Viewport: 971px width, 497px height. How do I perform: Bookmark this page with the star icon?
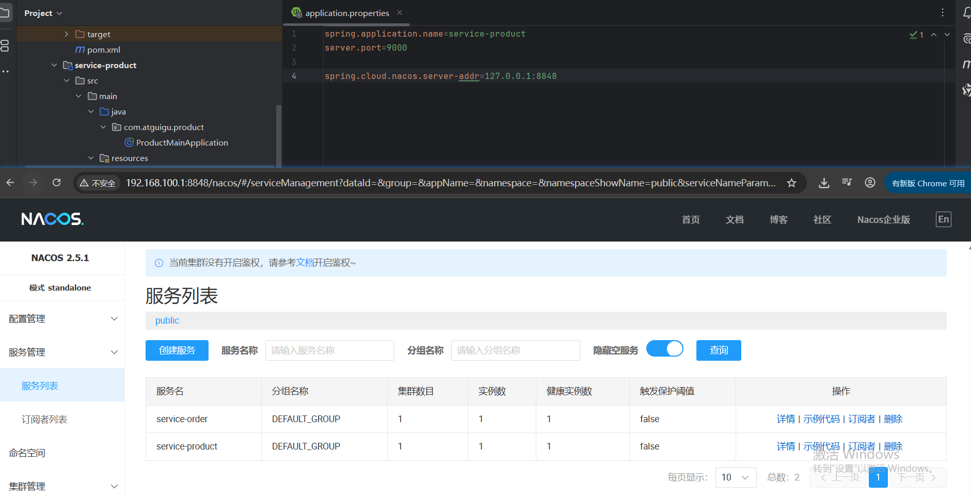[x=791, y=183]
